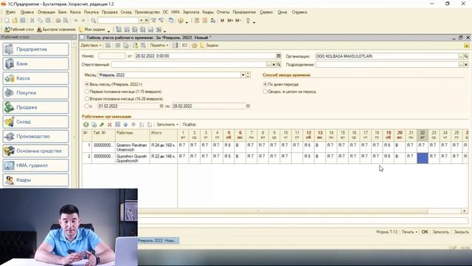Select Qosimov Ravshan Umarovich row cell

[x=132, y=147]
